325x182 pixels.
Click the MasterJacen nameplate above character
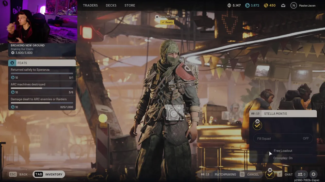pos(167,17)
